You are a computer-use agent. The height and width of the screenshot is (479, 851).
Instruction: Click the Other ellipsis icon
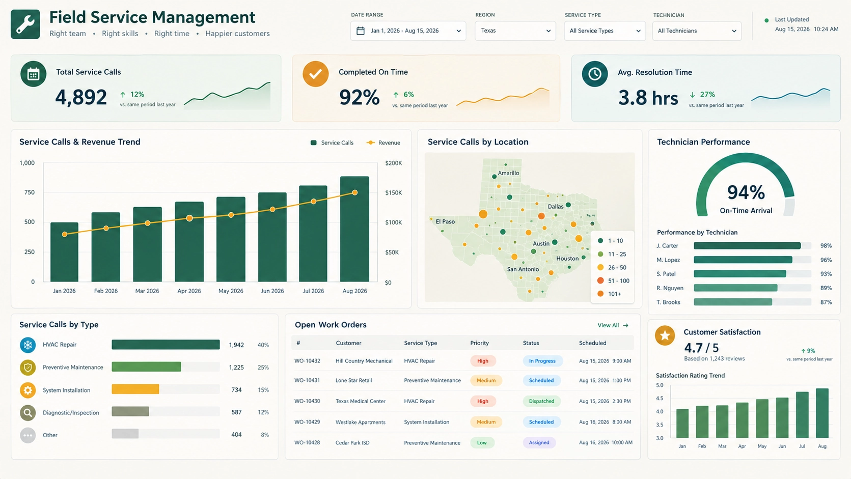tap(28, 435)
